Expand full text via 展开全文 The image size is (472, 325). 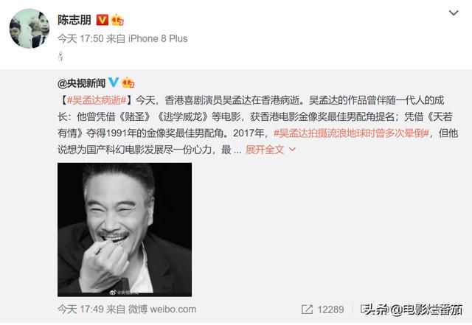tap(265, 150)
